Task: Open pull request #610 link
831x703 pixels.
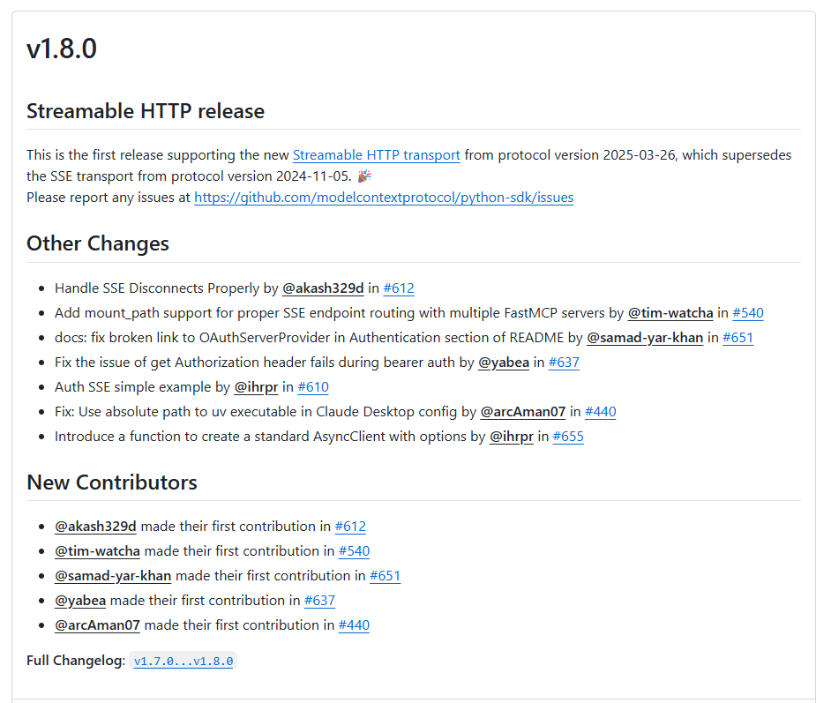Action: (313, 387)
